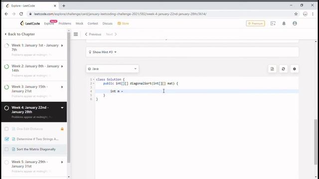Toggle the hamburger menu sidebar
Viewport: 319px width, 179px height.
click(76, 34)
